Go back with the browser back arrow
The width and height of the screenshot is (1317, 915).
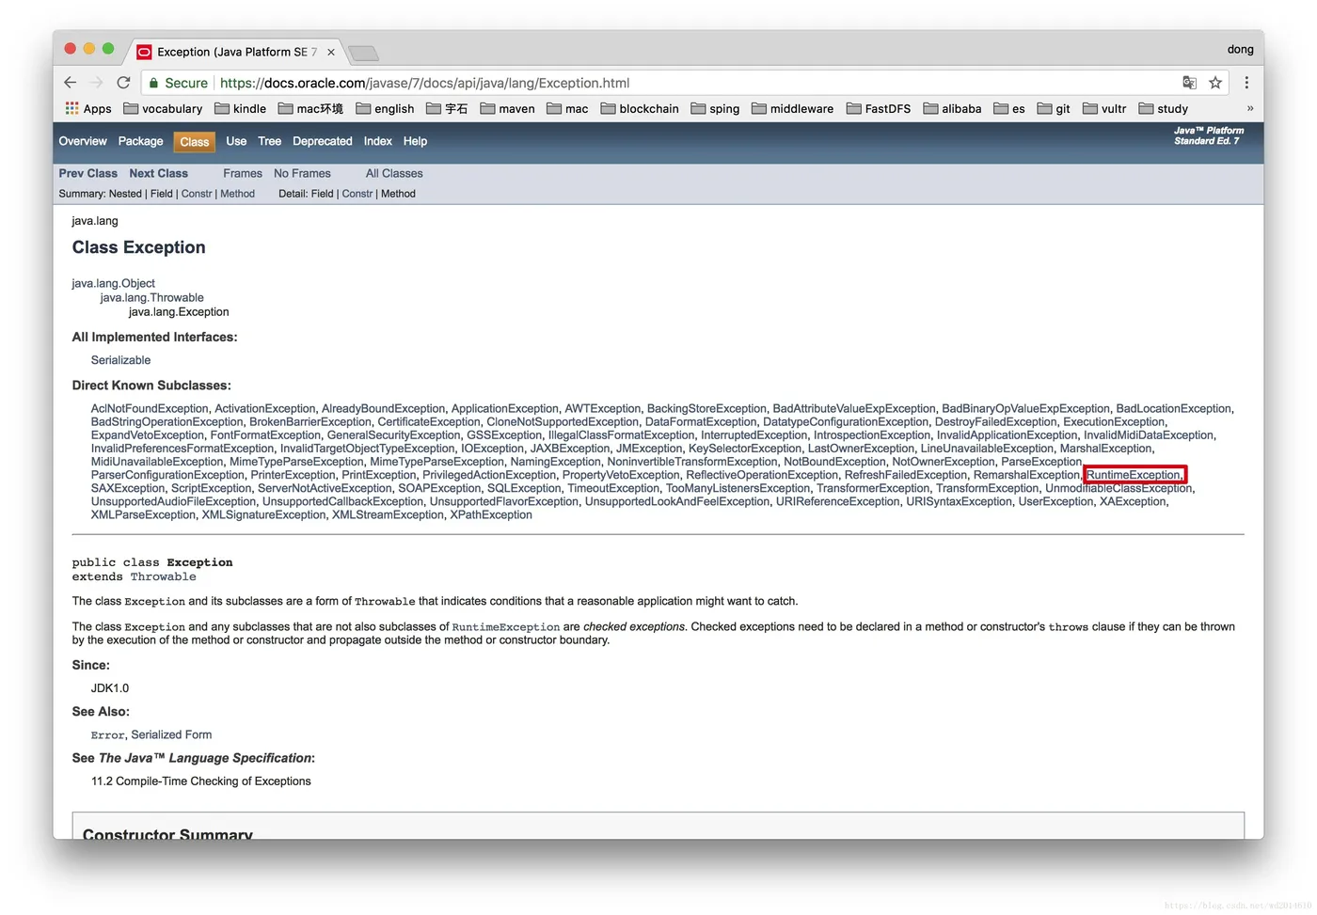click(70, 83)
